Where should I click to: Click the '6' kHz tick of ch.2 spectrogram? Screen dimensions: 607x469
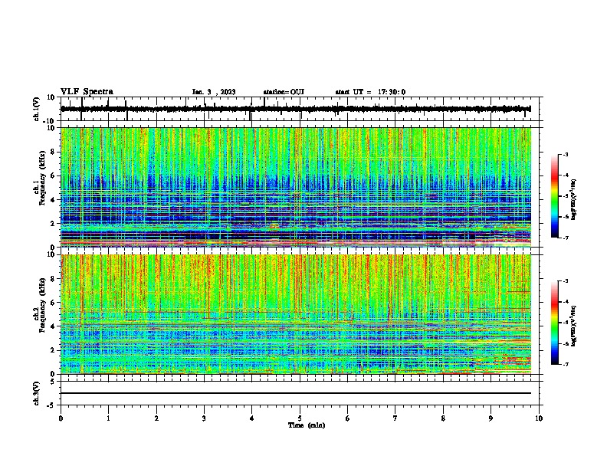tap(53, 302)
